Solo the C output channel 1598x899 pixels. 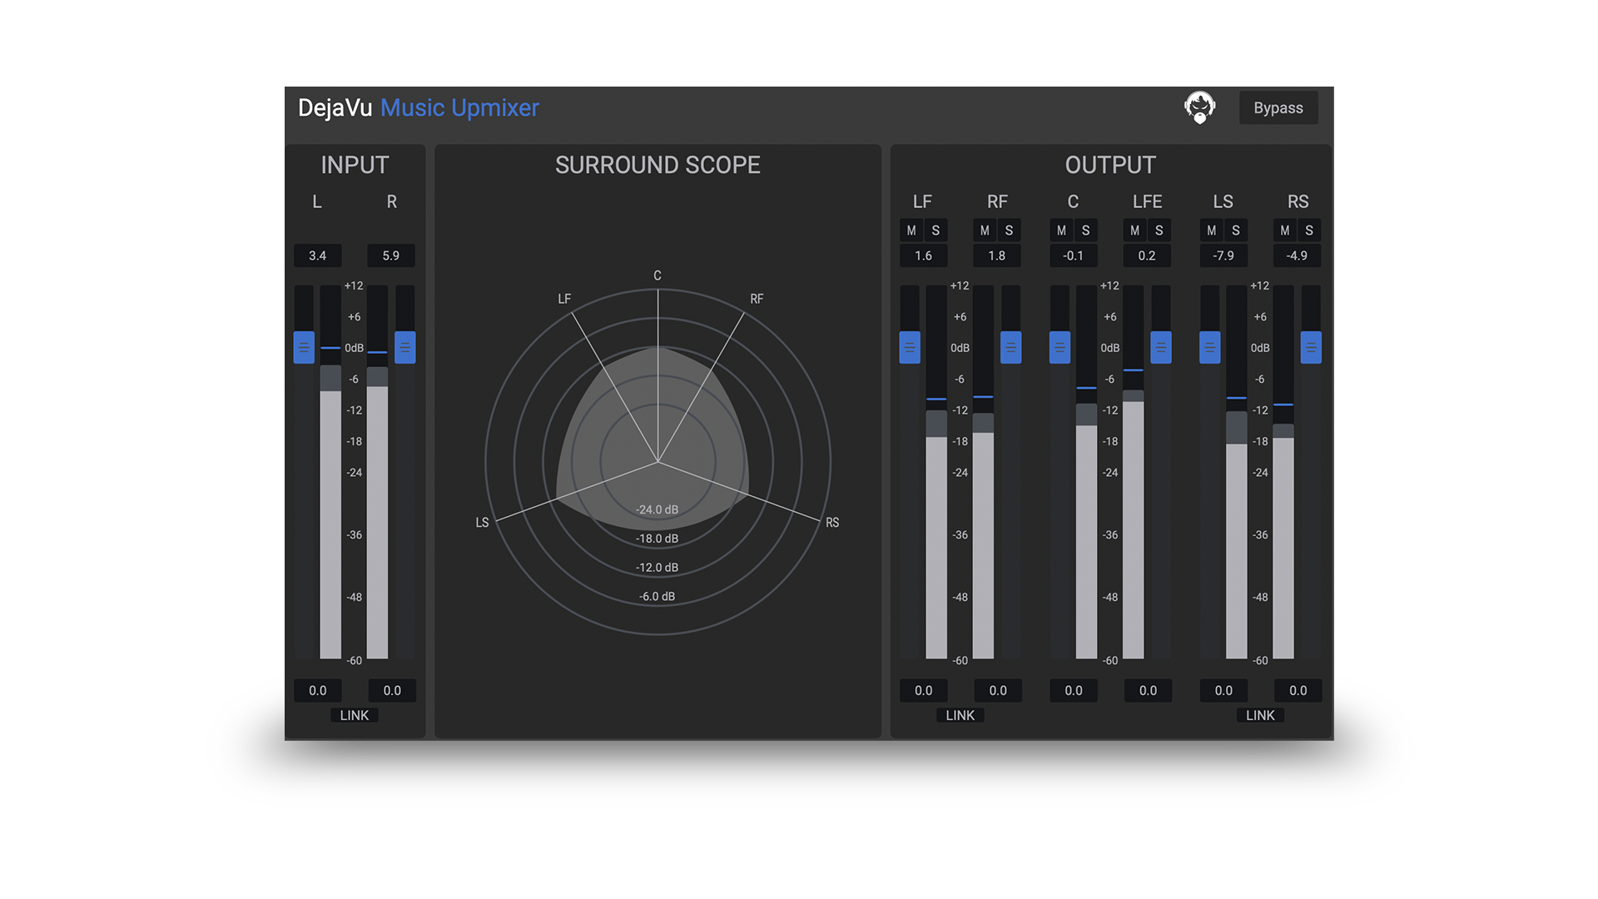pyautogui.click(x=1085, y=231)
